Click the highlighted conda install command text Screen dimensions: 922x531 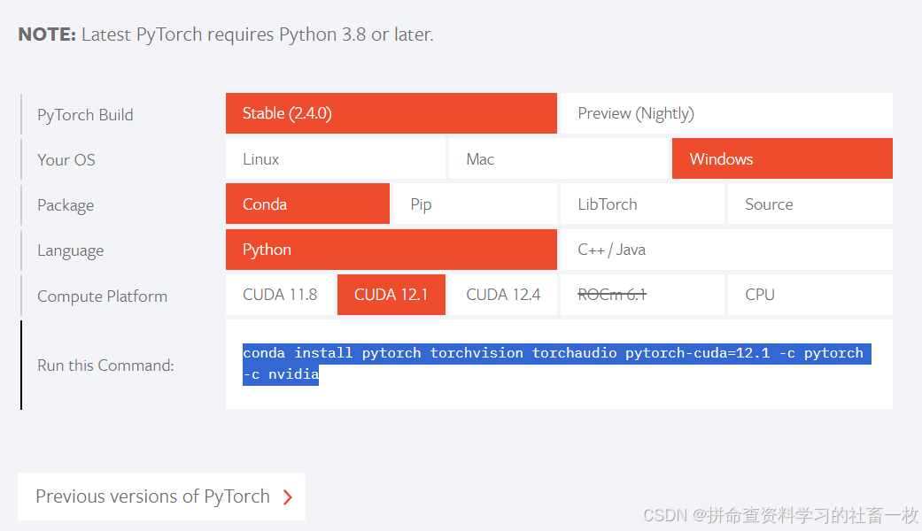point(556,365)
